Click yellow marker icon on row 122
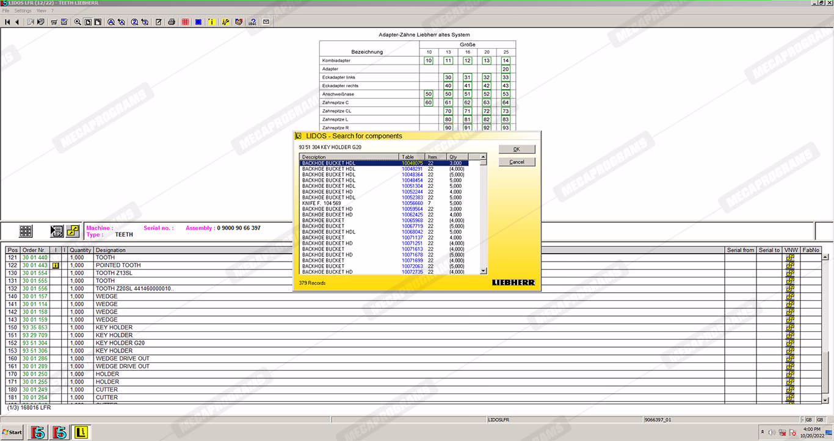The image size is (834, 441). pyautogui.click(x=56, y=265)
